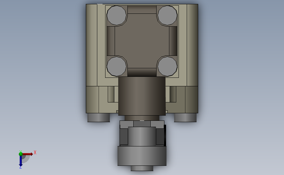
Task: Select the left gray foot cylinder under the housing
Action: coord(99,118)
